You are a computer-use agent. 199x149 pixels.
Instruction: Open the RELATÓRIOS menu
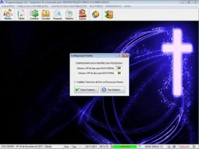96,6
